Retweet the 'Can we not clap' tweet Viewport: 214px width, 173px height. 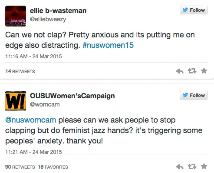pyautogui.click(x=192, y=71)
